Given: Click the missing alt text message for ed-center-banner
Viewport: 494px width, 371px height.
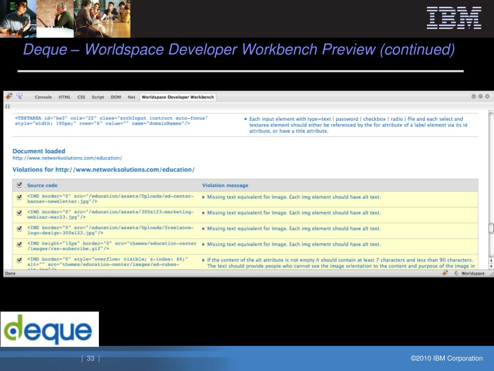Looking at the screenshot, I should [x=294, y=197].
